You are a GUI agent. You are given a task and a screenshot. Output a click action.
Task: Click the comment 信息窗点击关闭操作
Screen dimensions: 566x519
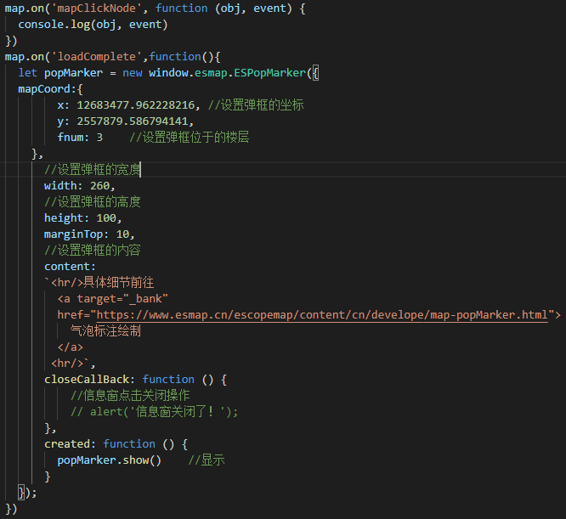130,395
